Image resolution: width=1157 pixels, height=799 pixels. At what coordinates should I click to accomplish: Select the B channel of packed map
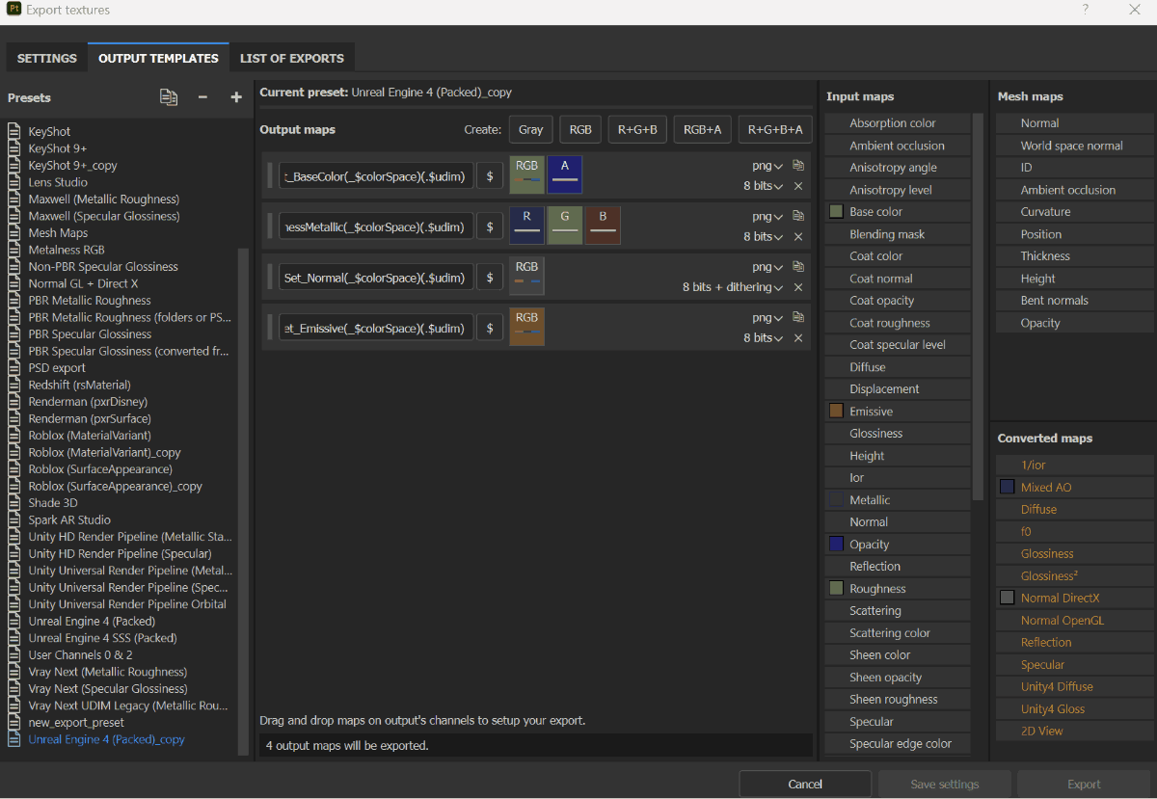pyautogui.click(x=603, y=226)
